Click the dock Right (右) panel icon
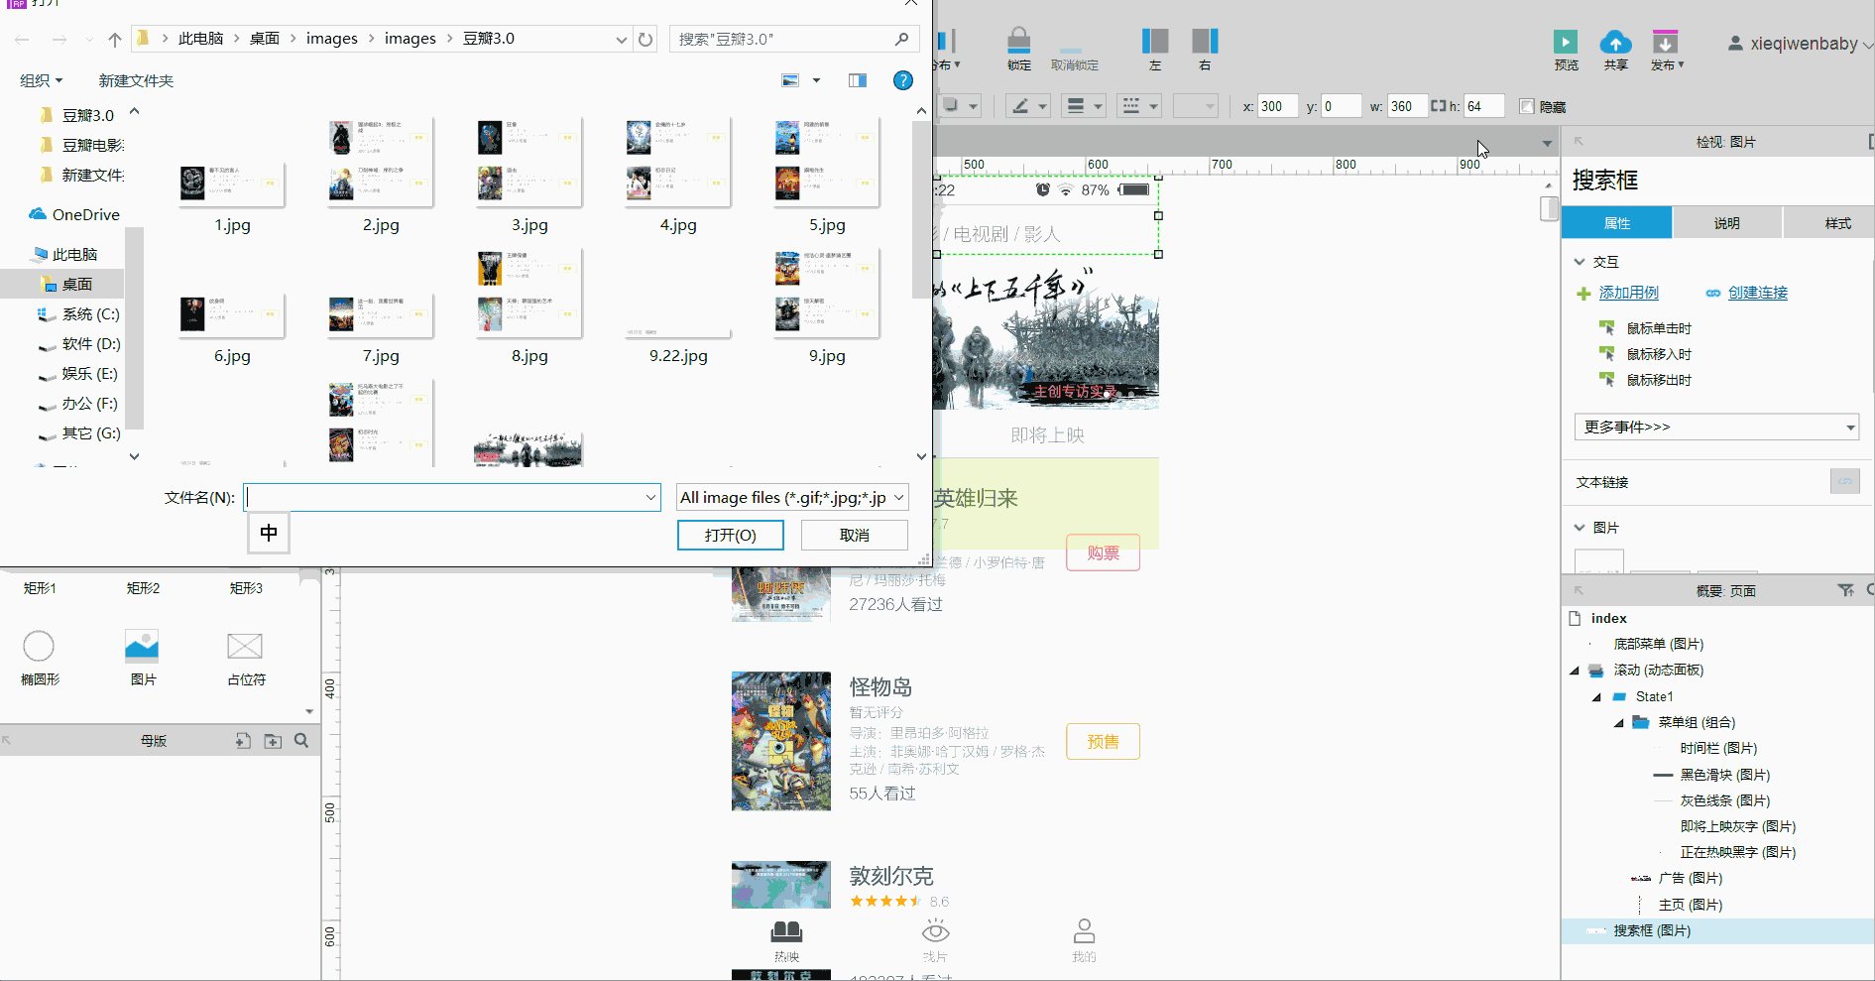 click(x=1205, y=41)
